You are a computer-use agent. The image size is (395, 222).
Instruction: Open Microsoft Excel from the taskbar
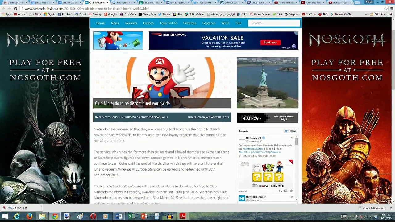click(x=131, y=216)
